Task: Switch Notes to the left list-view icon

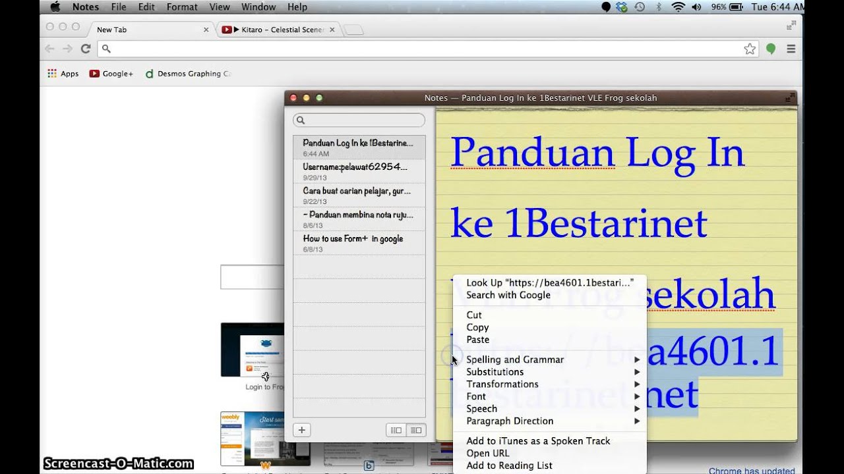Action: [396, 430]
